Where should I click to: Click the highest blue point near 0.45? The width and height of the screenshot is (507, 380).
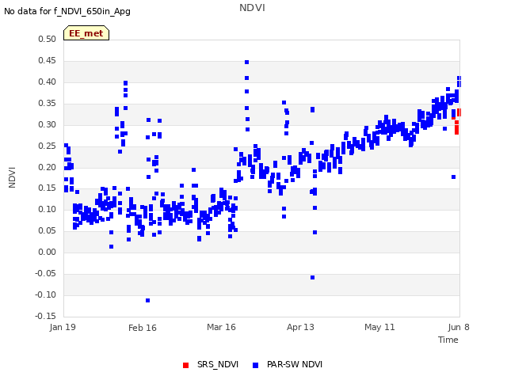tap(246, 62)
